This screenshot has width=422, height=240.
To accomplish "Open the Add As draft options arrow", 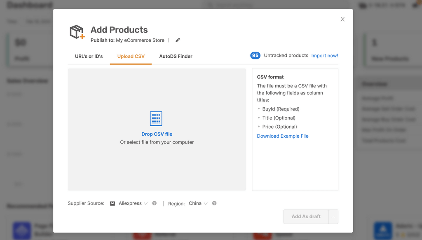I will (333, 216).
